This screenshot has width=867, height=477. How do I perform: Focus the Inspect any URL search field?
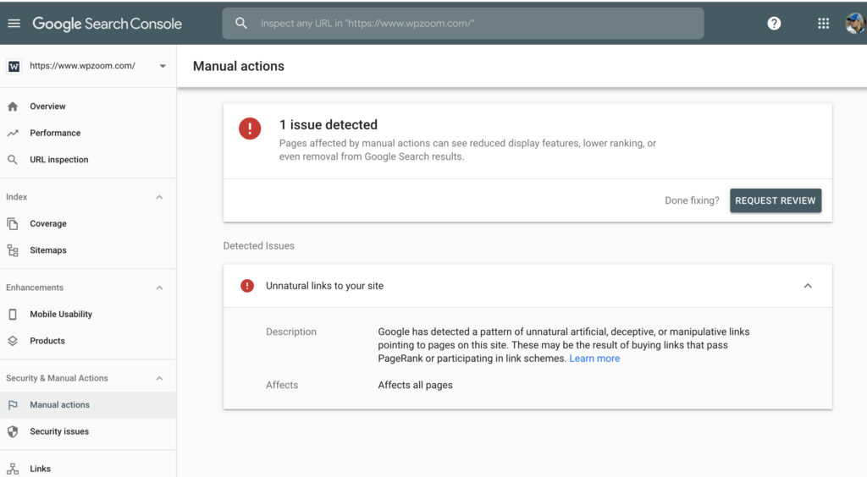pyautogui.click(x=463, y=23)
